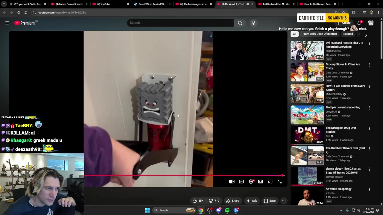
Task: Switch to Save 20% on Rewind tab
Action: pos(152,4)
